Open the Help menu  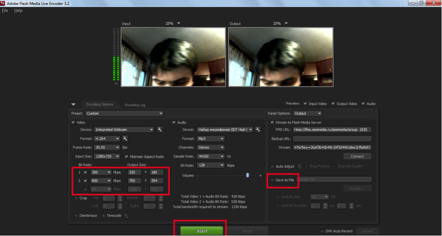[x=18, y=10]
